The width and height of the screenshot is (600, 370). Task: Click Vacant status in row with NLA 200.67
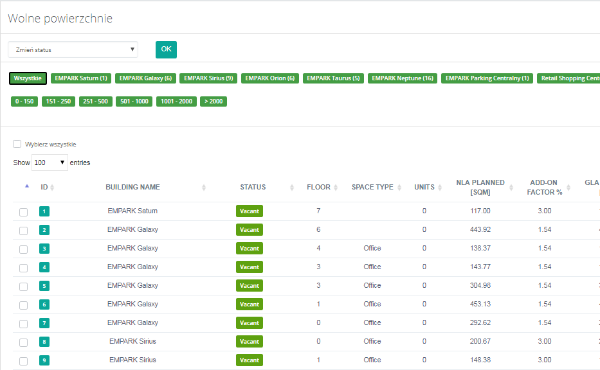(x=250, y=342)
